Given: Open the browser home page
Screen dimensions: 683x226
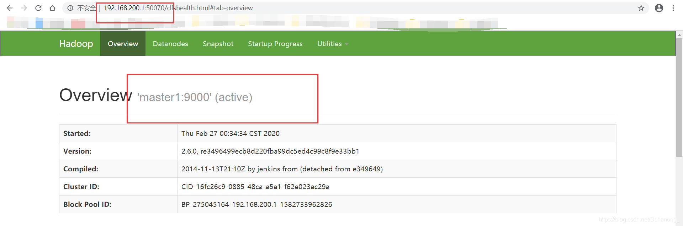Looking at the screenshot, I should tap(53, 8).
